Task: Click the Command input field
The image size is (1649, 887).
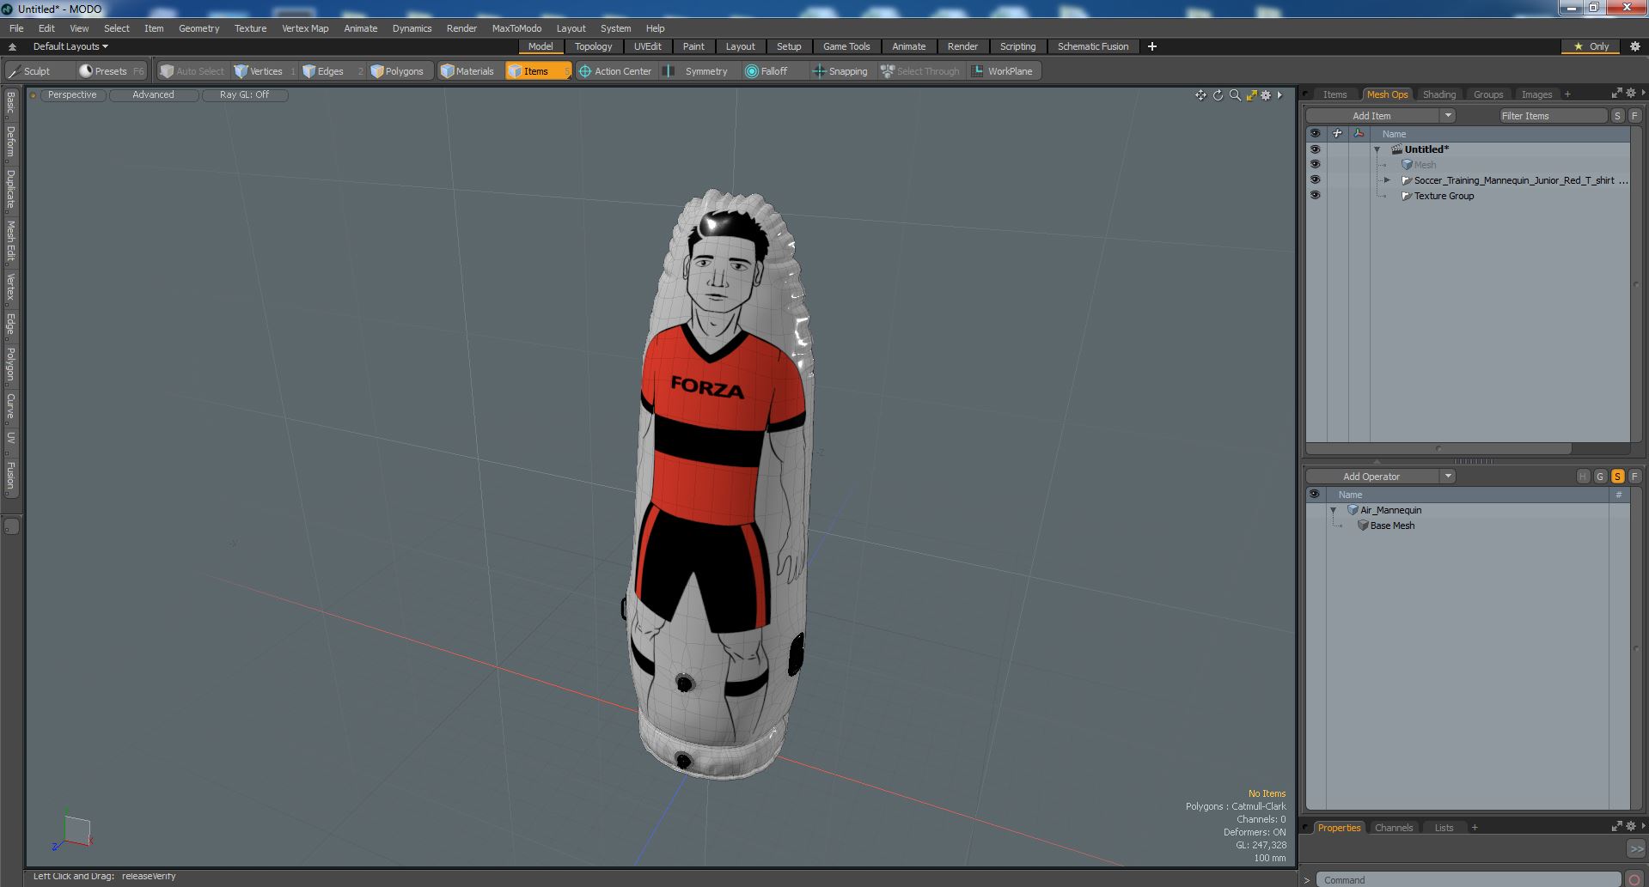Action: tap(1469, 880)
